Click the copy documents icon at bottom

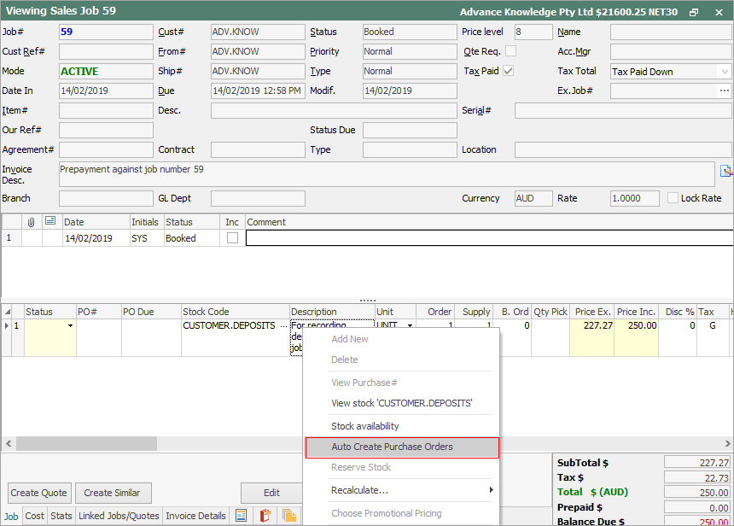click(x=289, y=516)
